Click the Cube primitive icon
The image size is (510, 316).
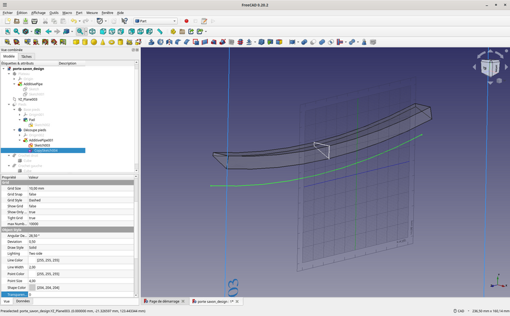(76, 42)
